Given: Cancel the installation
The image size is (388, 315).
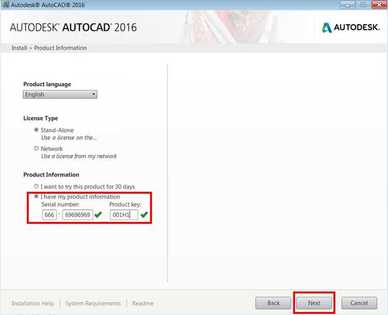Looking at the screenshot, I should (359, 303).
